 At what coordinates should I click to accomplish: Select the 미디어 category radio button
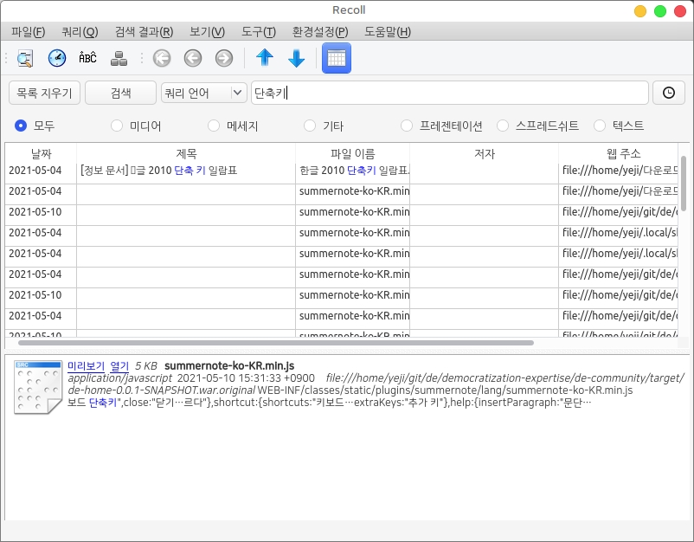[x=118, y=126]
